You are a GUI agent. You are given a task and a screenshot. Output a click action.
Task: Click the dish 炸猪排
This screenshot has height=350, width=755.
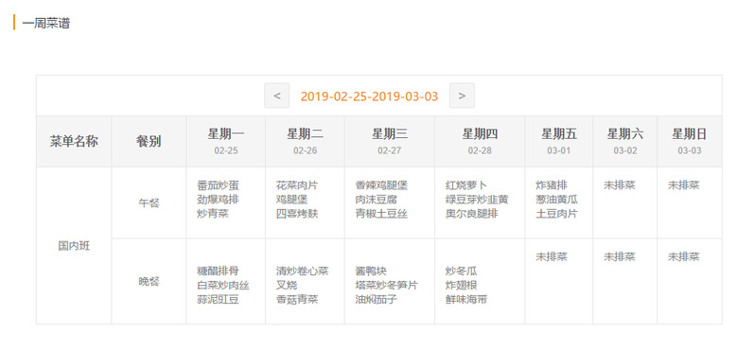(552, 185)
